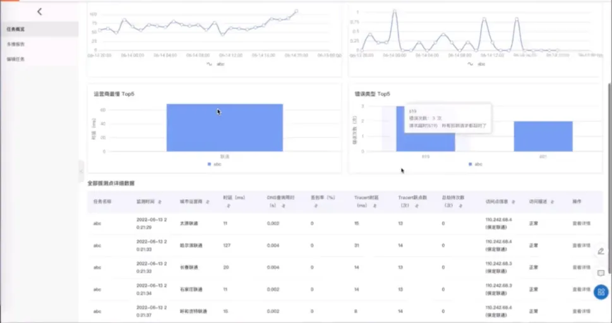612x323 pixels.
Task: Click the 正常 status in 长春联通 row
Action: [x=534, y=267]
